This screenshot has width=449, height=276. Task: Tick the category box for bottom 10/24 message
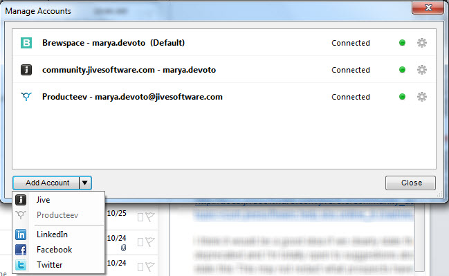[140, 267]
